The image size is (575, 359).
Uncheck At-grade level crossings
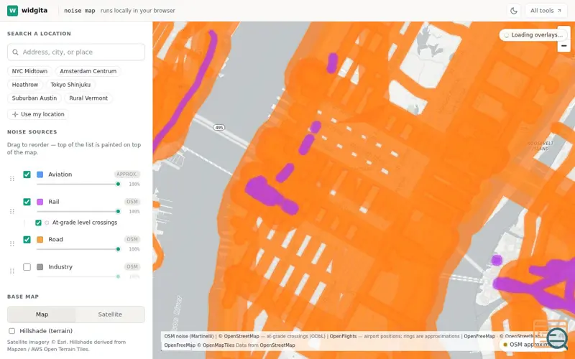pyautogui.click(x=38, y=223)
